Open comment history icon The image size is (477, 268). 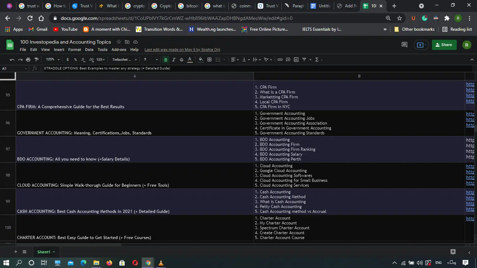click(x=404, y=45)
